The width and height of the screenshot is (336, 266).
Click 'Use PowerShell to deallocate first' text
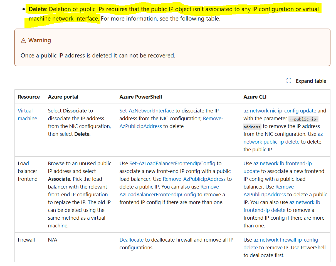point(285,251)
